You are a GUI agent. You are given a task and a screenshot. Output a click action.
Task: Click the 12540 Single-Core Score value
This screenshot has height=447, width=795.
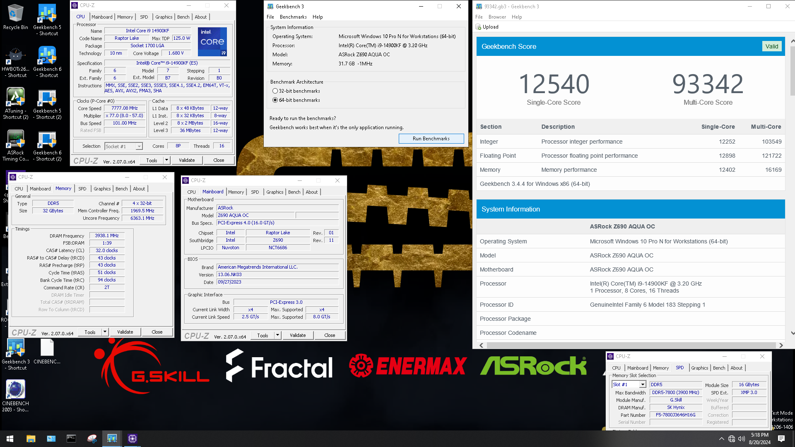[554, 84]
